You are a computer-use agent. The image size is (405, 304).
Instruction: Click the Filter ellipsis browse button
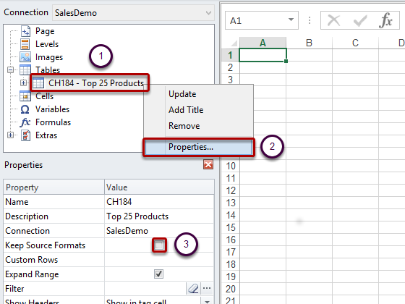(207, 288)
